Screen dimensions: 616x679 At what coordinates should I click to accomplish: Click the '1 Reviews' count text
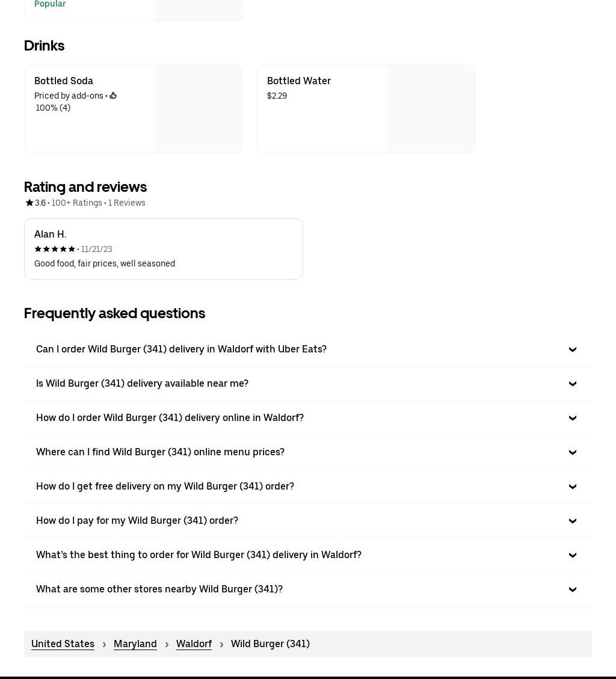click(x=126, y=203)
